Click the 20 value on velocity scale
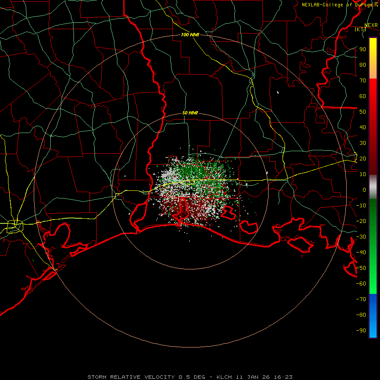The height and width of the screenshot is (380, 380). coord(363,159)
